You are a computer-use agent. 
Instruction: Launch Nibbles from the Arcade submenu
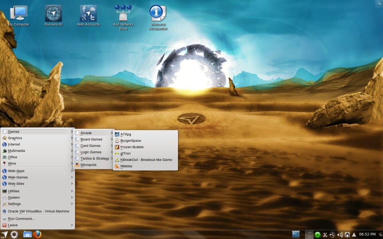145,166
